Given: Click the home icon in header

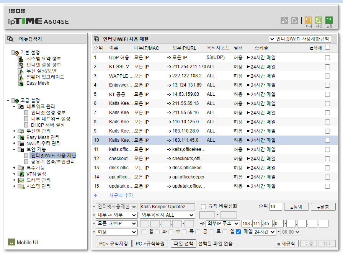Looking at the screenshot, I should tap(284, 21).
